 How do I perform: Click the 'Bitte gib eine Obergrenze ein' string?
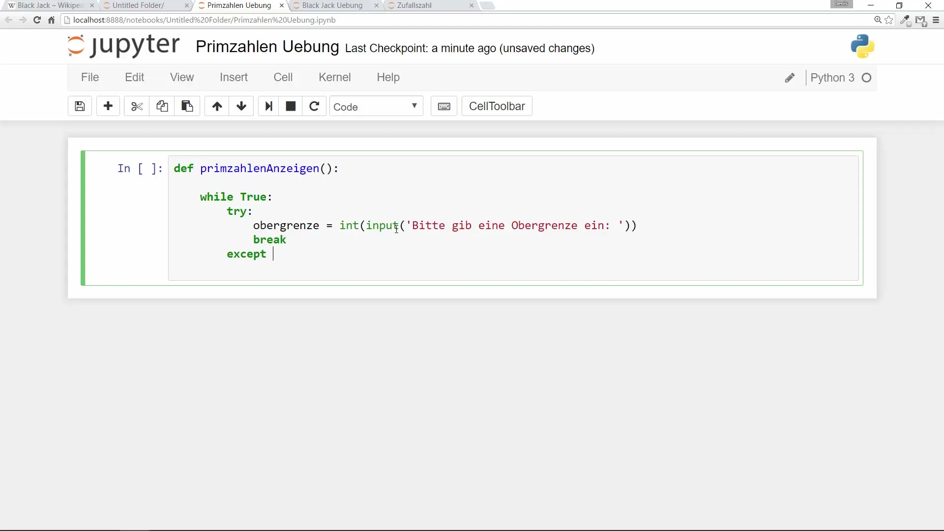click(x=515, y=226)
